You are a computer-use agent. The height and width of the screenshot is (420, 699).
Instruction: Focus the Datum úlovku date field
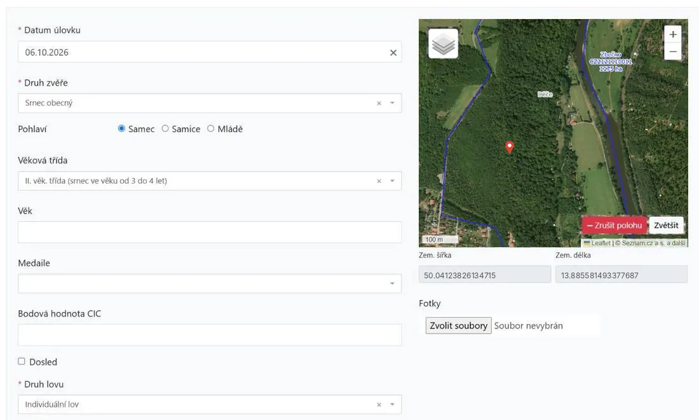coord(210,52)
